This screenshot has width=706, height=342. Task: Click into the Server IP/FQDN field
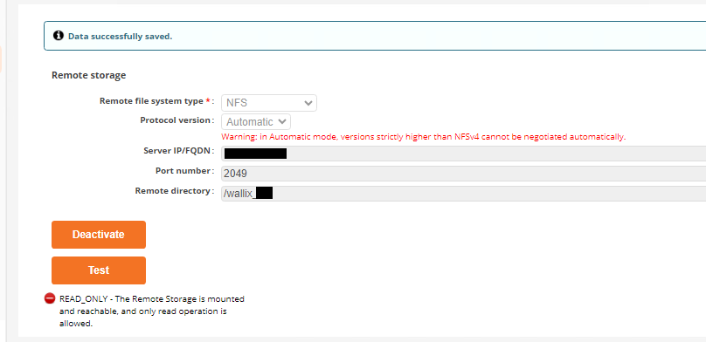463,154
